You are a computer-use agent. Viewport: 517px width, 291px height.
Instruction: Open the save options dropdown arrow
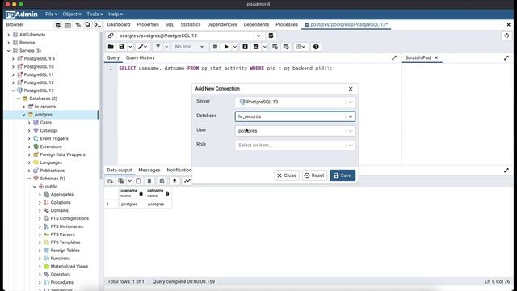pyautogui.click(x=130, y=47)
